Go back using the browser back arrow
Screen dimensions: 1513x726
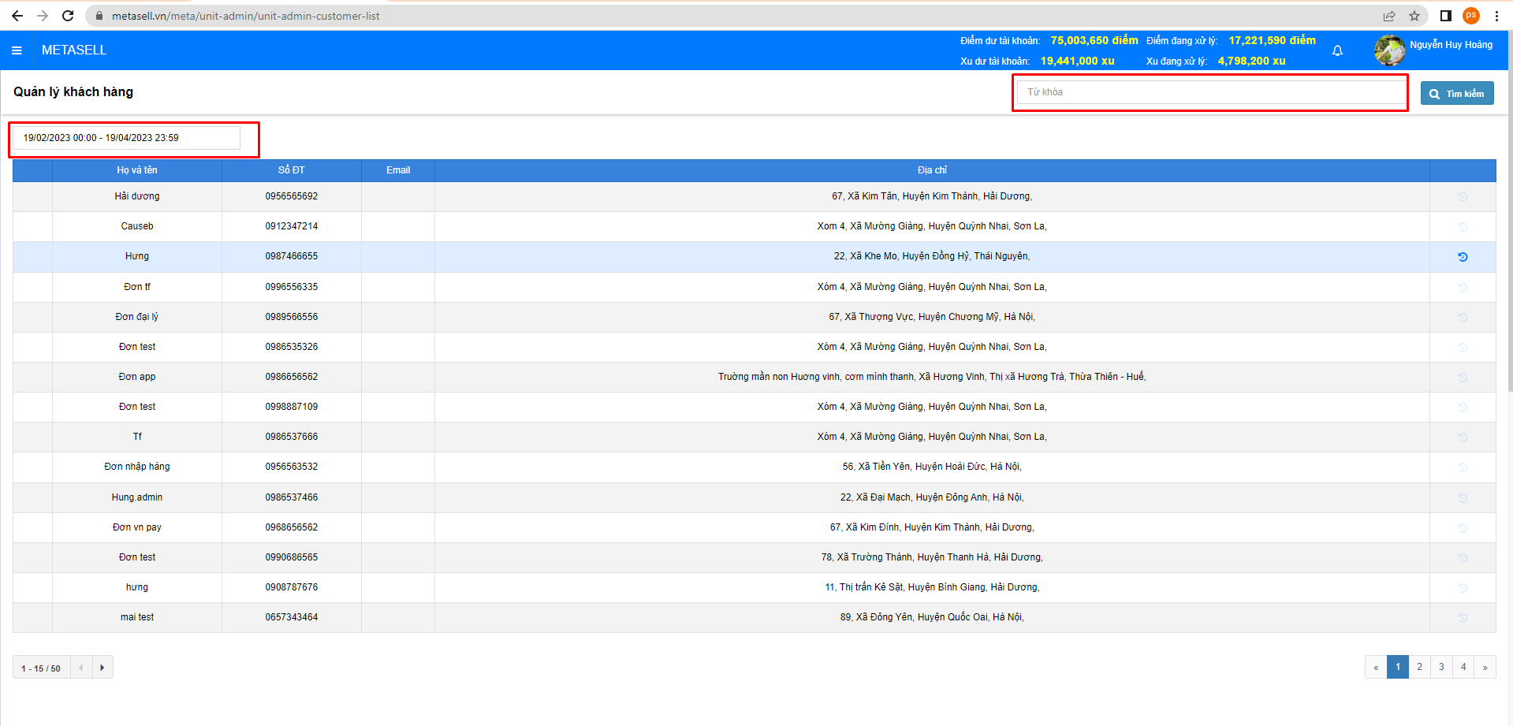[17, 16]
